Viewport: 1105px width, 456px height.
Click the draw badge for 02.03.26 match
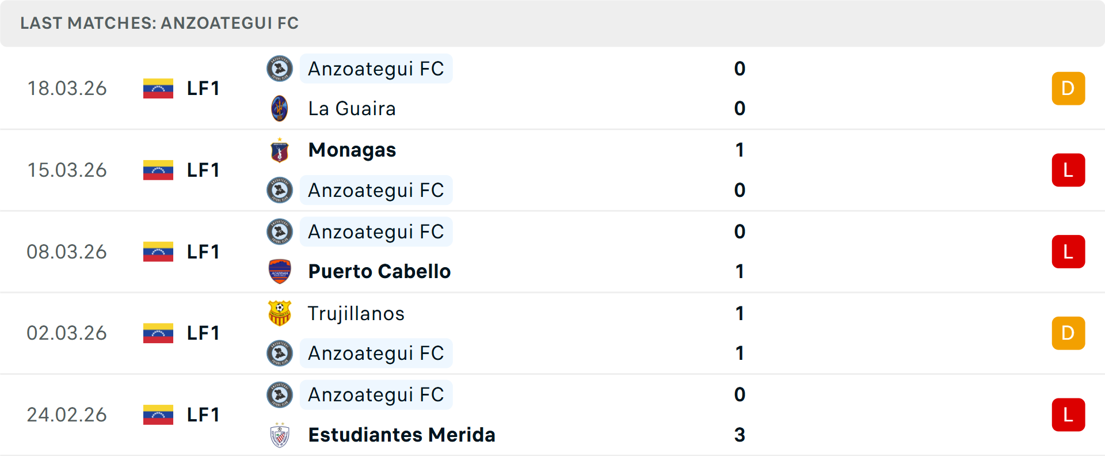click(x=1068, y=333)
